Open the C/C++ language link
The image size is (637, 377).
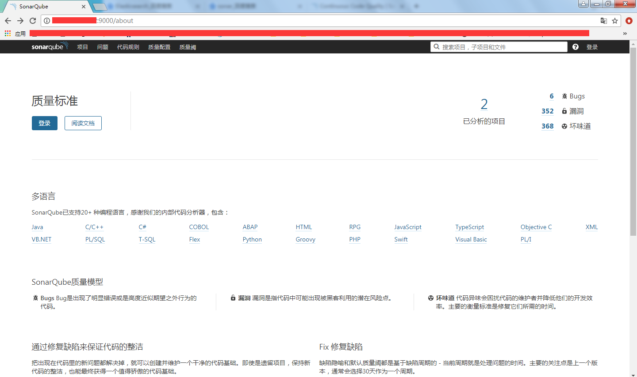click(x=94, y=227)
